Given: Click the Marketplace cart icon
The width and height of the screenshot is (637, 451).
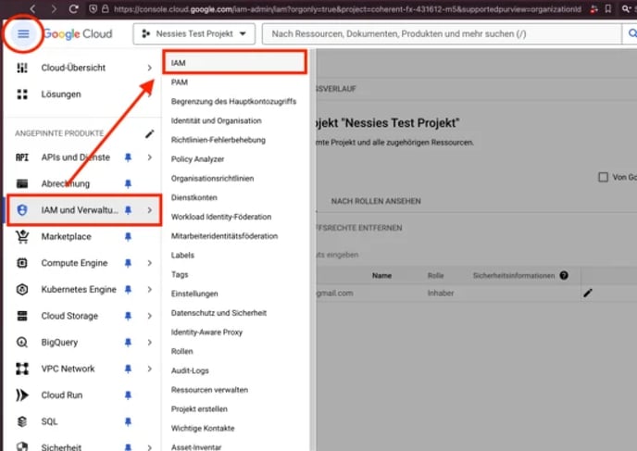Looking at the screenshot, I should tap(22, 237).
